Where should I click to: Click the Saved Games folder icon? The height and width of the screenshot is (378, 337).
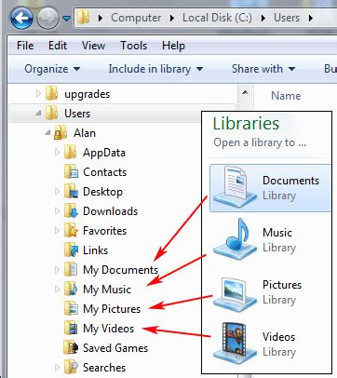[x=71, y=347]
